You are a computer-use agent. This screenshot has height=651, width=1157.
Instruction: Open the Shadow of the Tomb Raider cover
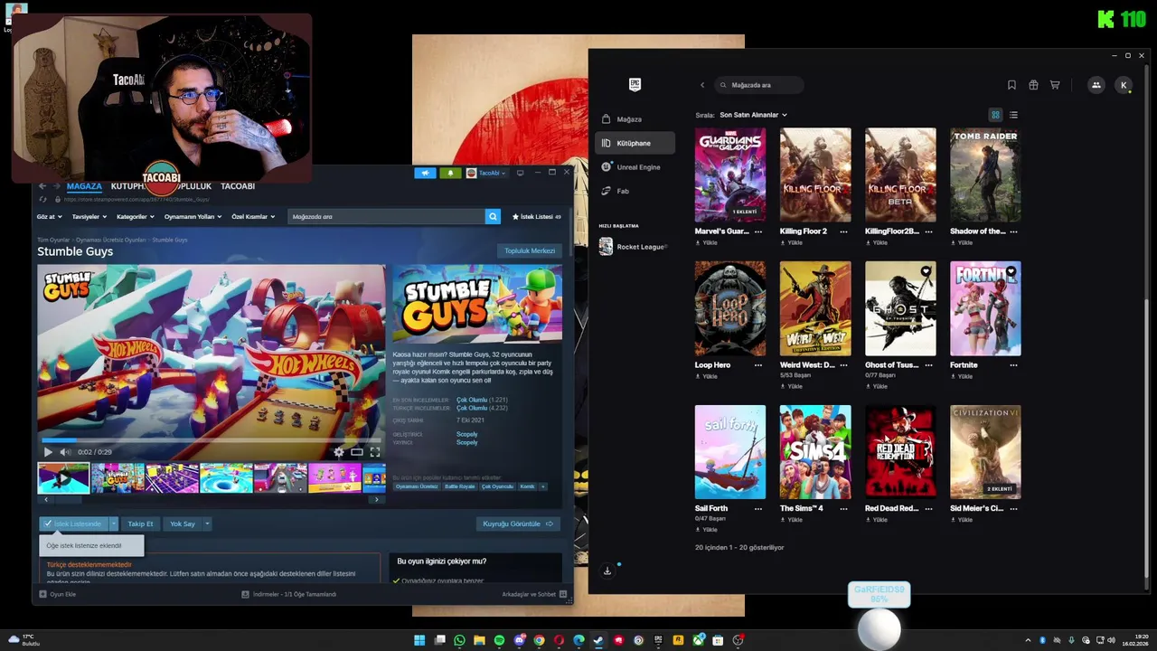(x=985, y=175)
